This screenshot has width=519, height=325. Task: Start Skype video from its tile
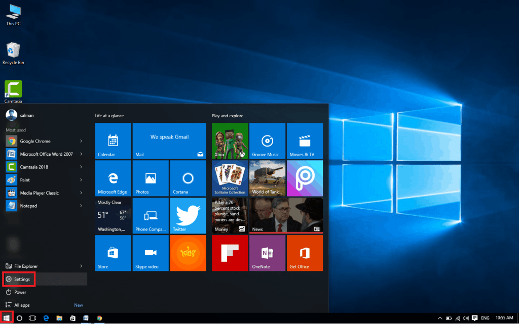151,253
